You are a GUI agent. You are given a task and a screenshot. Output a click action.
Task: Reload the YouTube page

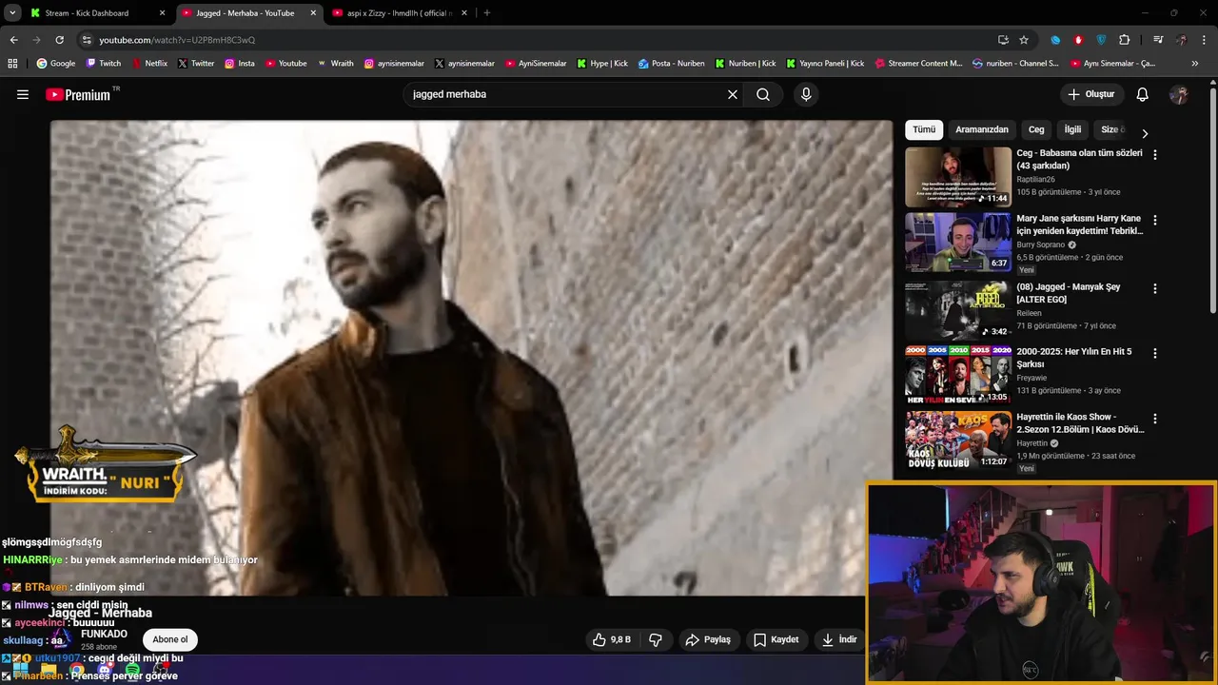[59, 40]
